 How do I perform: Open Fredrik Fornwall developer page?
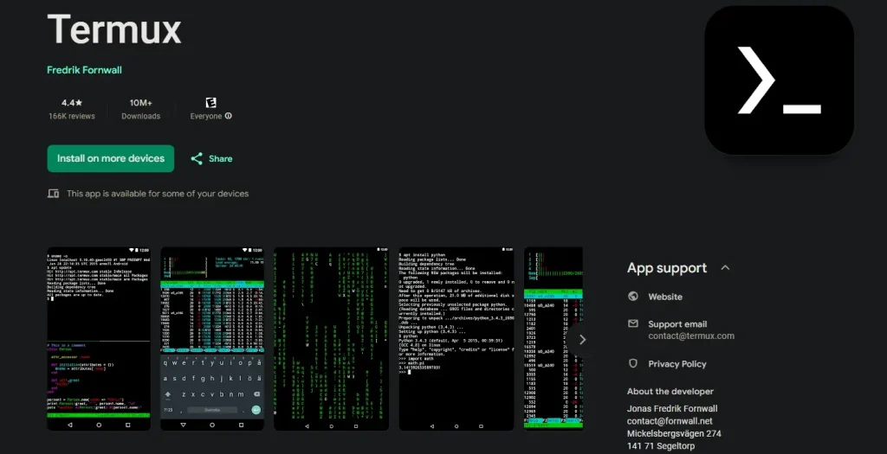[83, 70]
